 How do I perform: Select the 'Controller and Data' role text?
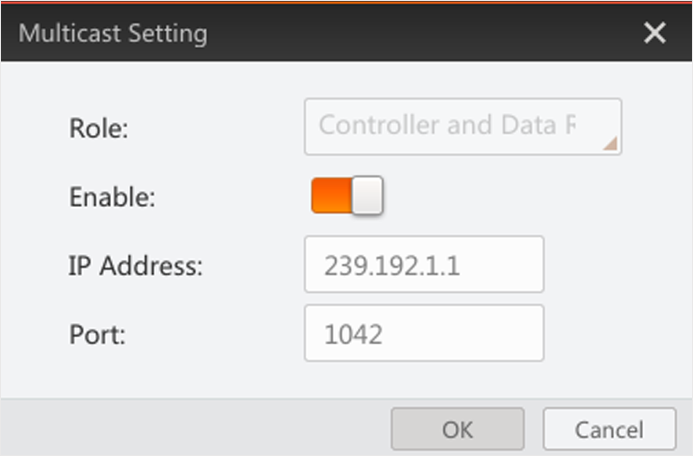(x=446, y=125)
